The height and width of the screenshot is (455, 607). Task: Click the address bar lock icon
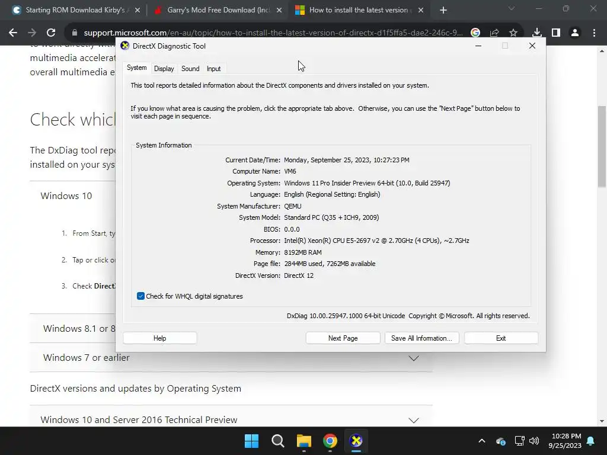point(75,33)
